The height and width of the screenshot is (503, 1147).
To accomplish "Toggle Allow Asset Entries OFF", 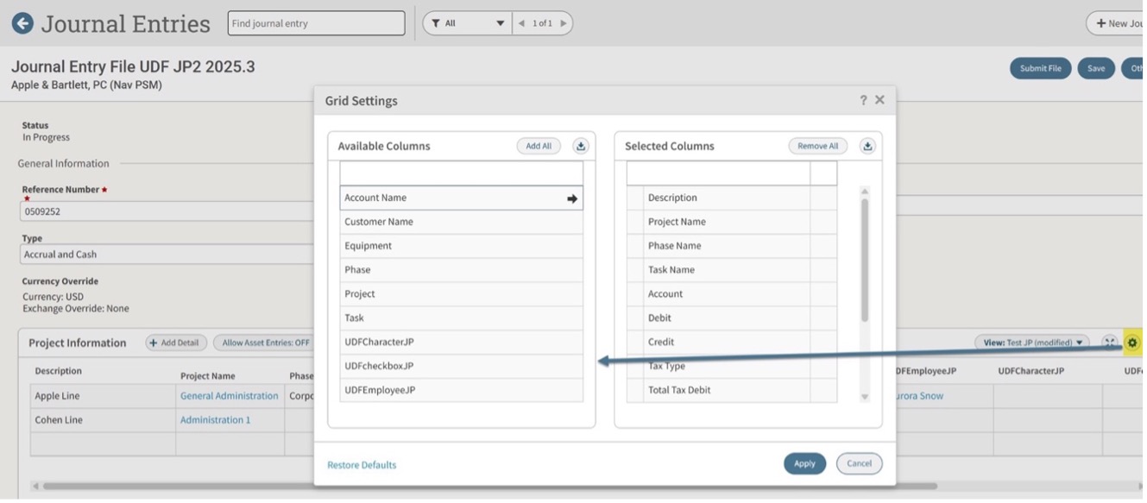I will [265, 343].
